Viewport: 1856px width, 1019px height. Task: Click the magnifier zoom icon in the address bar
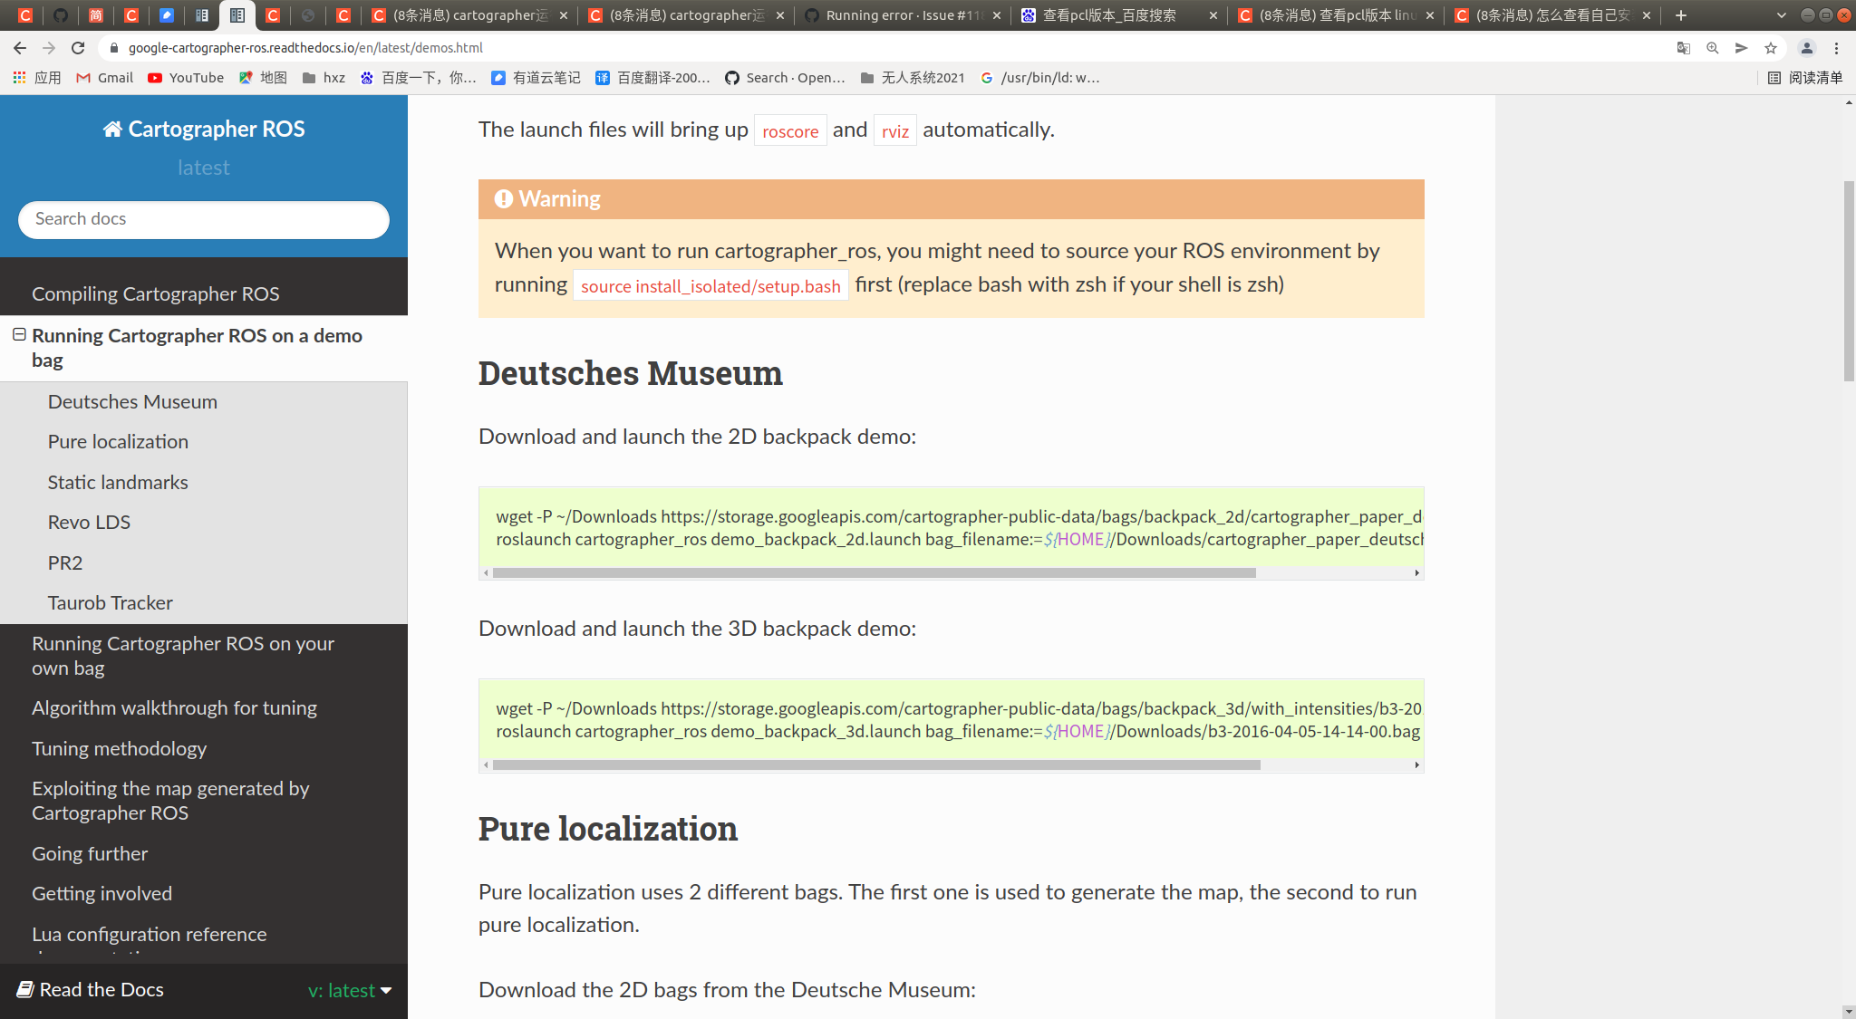point(1712,48)
